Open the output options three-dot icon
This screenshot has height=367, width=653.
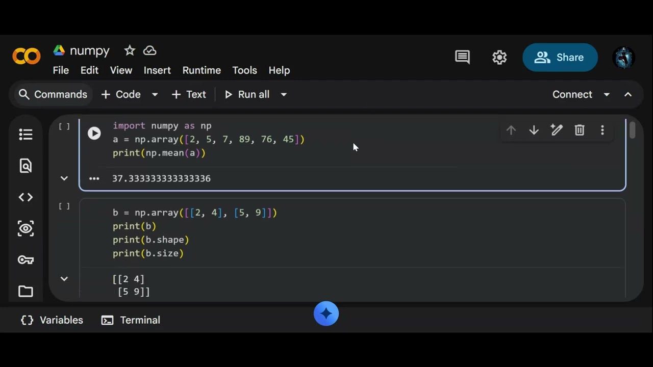coord(94,178)
